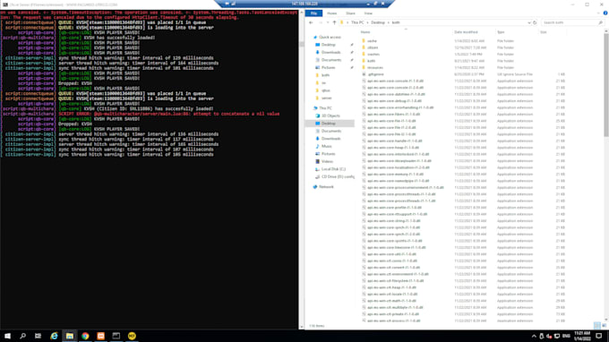Open address bar history dropdown

pyautogui.click(x=529, y=22)
